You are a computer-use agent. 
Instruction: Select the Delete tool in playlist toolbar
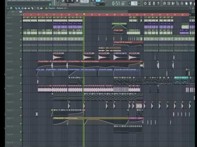tap(23, 9)
